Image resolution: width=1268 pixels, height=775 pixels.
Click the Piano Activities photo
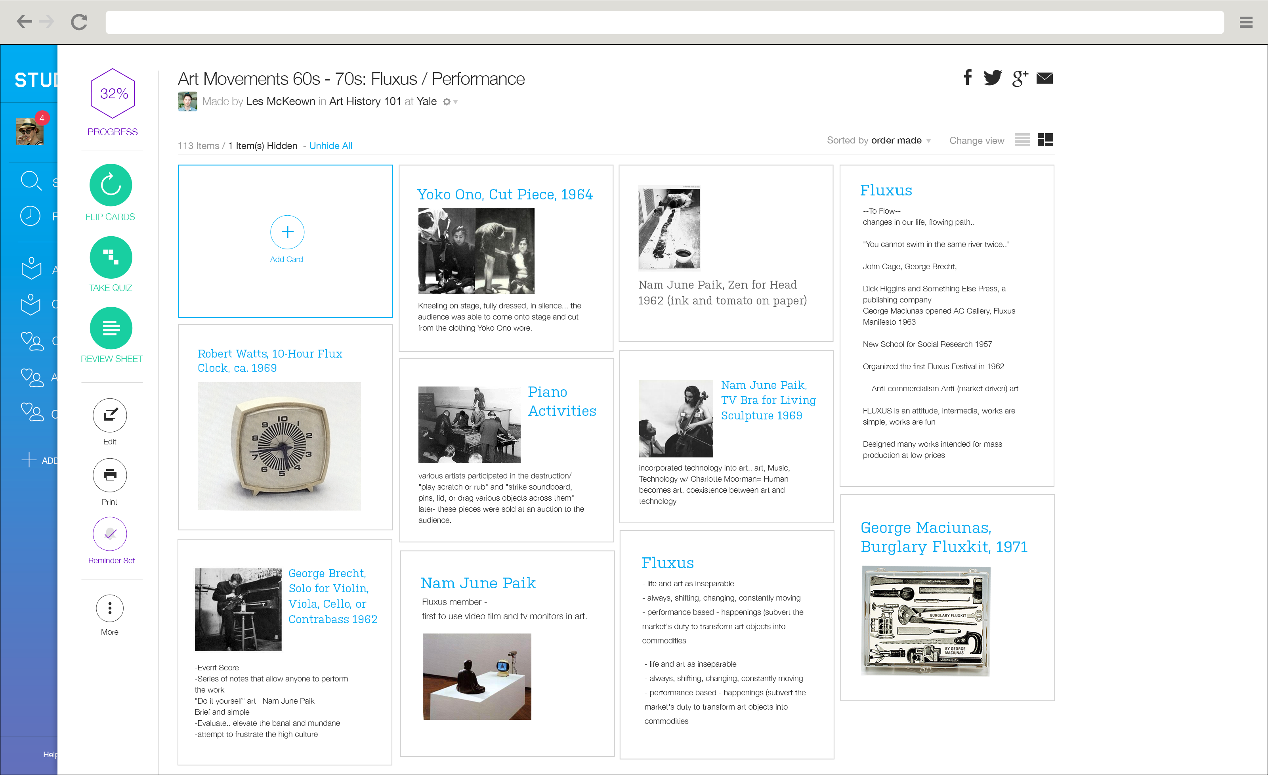click(x=469, y=425)
